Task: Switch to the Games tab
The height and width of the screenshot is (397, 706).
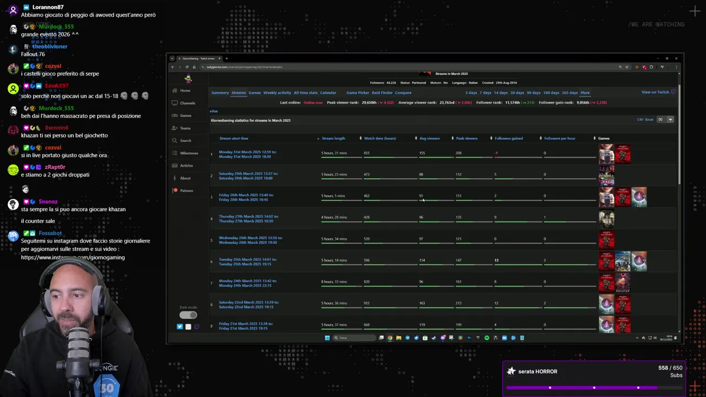Action: coord(255,93)
